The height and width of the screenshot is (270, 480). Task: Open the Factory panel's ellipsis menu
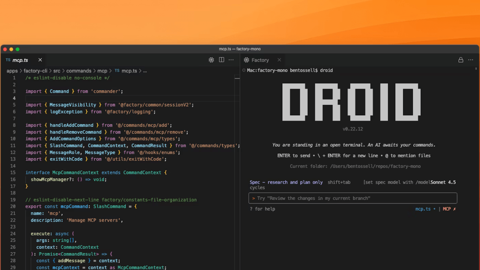[x=471, y=60]
